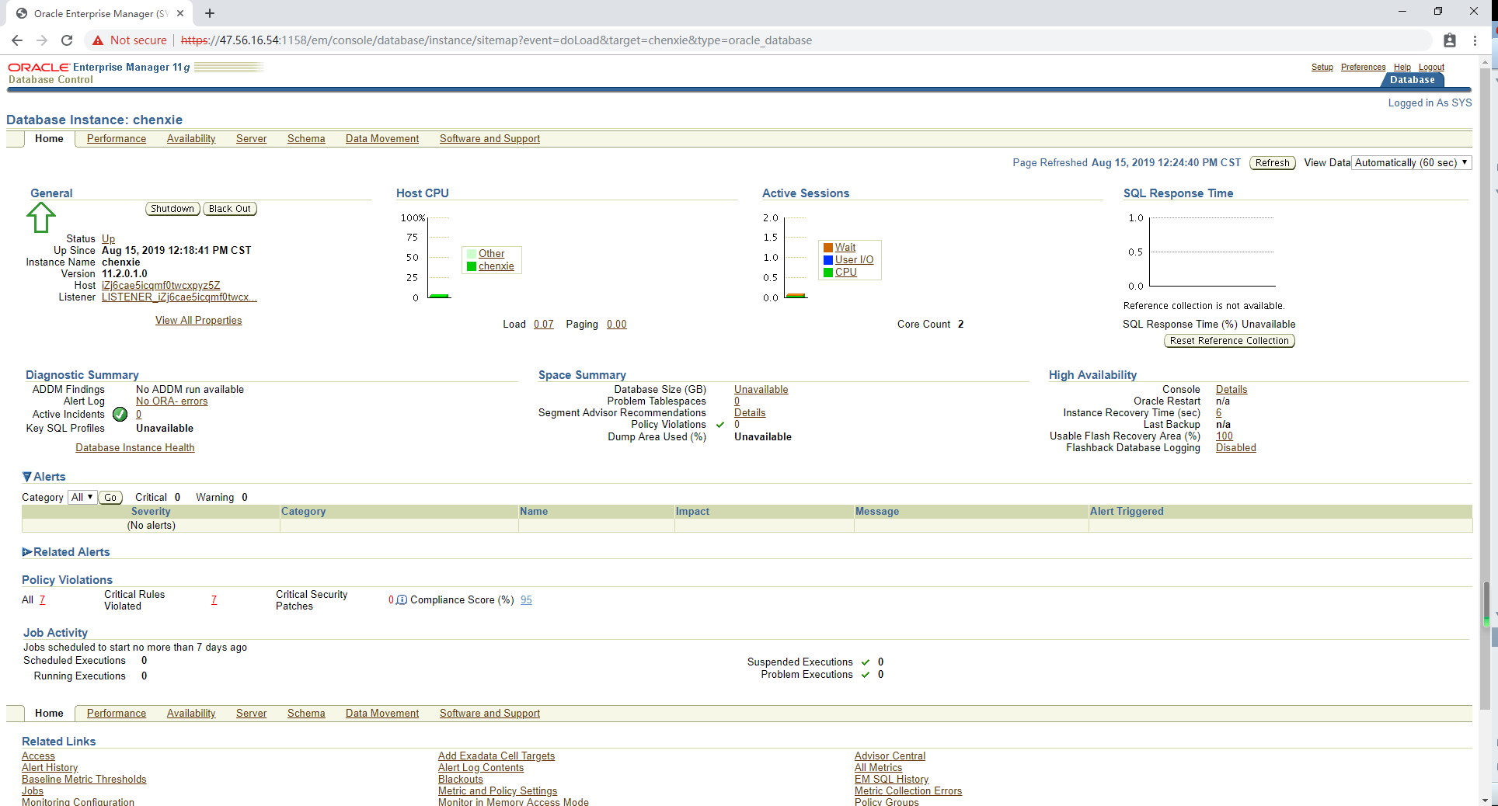Click the Not secure warning icon
1498x806 pixels.
[98, 40]
